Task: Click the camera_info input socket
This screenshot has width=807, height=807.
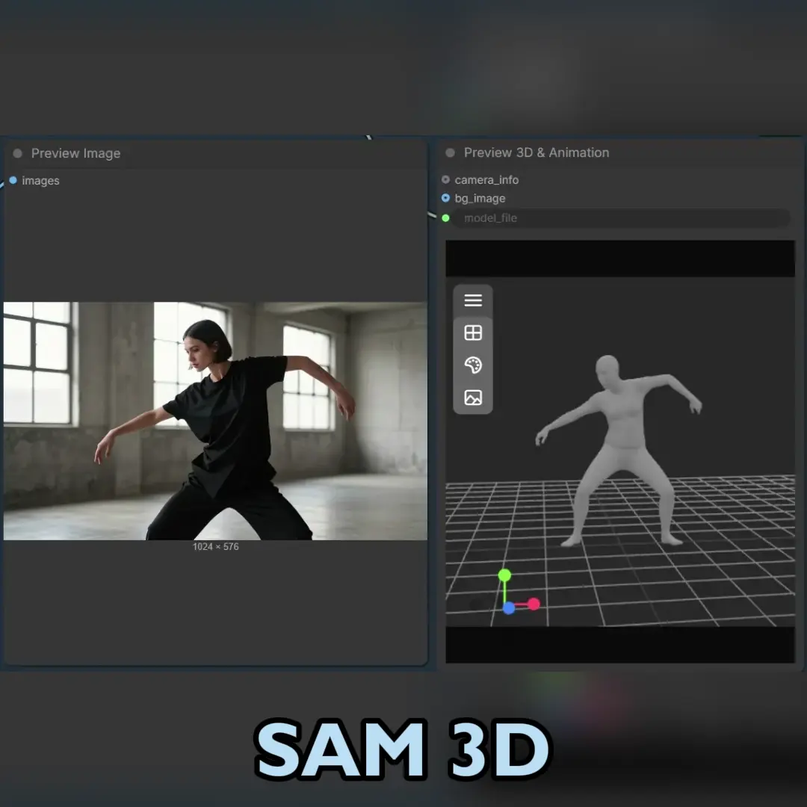Action: (445, 179)
